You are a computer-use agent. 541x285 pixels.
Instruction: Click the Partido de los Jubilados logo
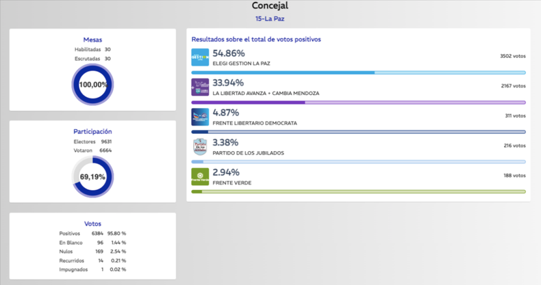click(x=200, y=147)
